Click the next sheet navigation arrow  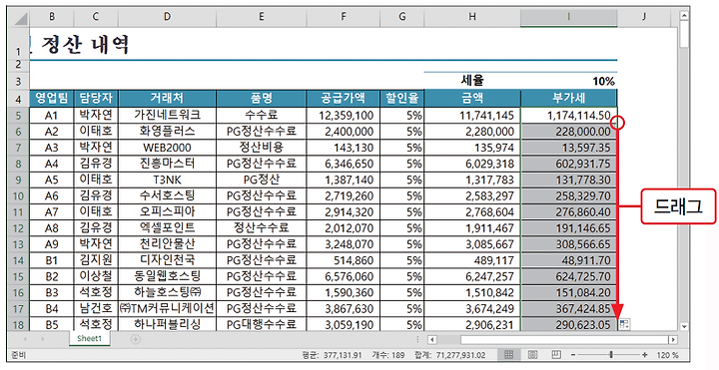pyautogui.click(x=42, y=339)
